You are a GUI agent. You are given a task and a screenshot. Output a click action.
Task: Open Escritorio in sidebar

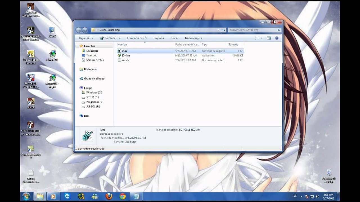tap(92, 56)
